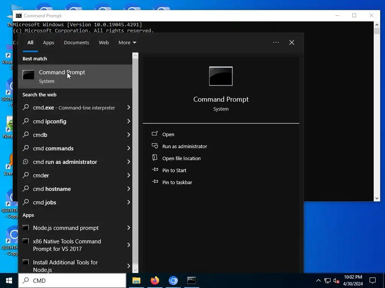Open the More filter dropdown
Viewport: 385px width, 288px height.
[x=127, y=43]
